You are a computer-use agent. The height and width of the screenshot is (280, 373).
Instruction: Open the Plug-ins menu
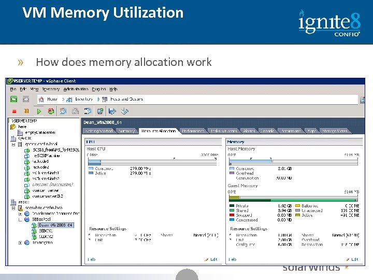pyautogui.click(x=99, y=89)
